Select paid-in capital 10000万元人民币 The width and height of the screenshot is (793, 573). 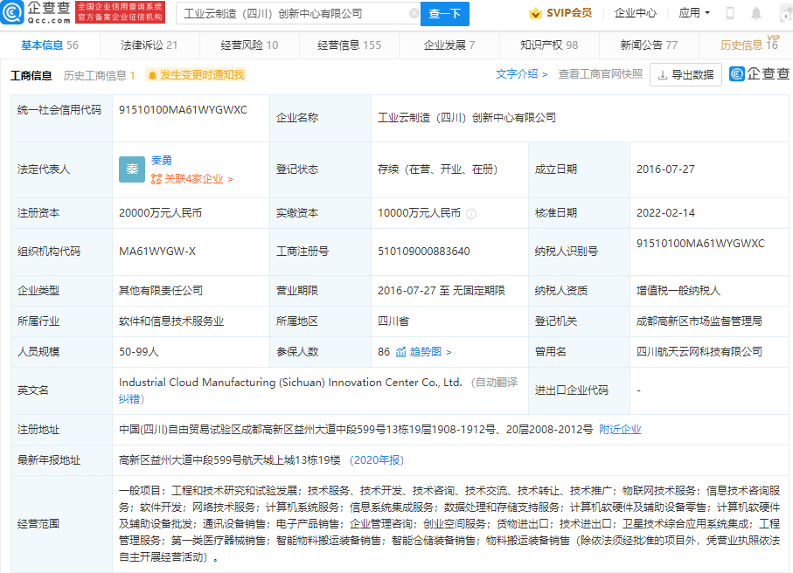tap(420, 213)
